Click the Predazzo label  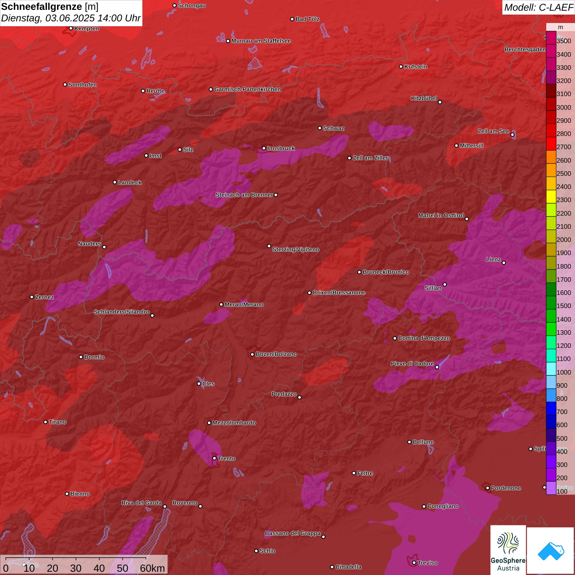click(x=284, y=394)
